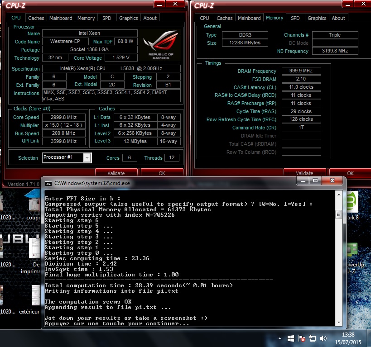This screenshot has width=371, height=347.
Task: Click the cmd scrollbar thumb
Action: [x=339, y=214]
